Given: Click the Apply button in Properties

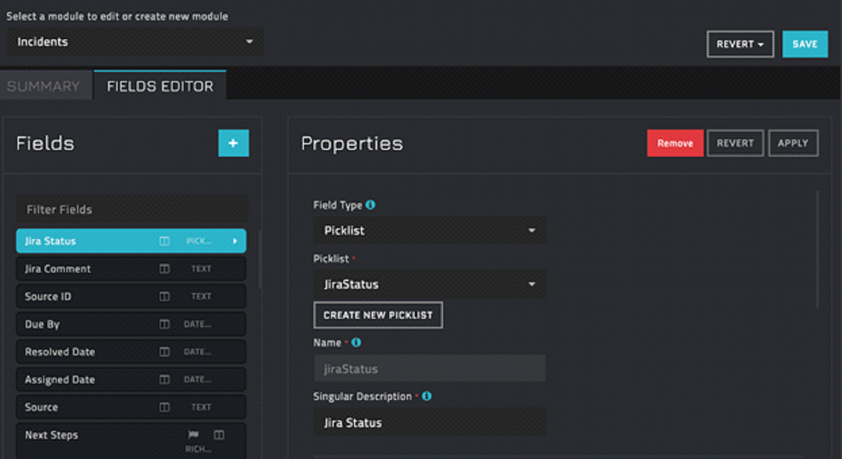Looking at the screenshot, I should [793, 143].
